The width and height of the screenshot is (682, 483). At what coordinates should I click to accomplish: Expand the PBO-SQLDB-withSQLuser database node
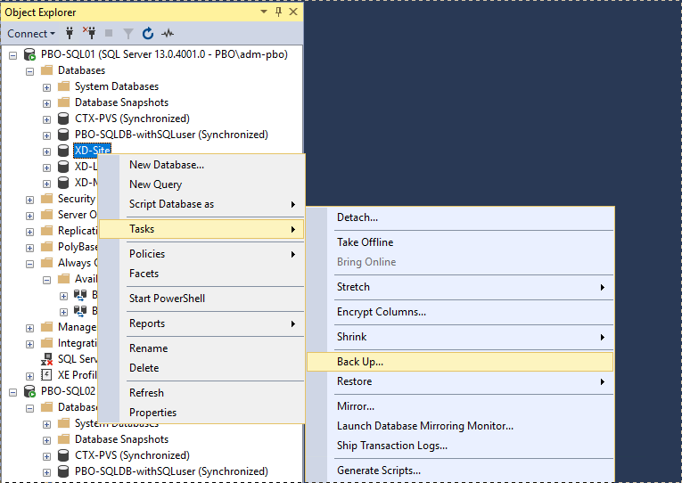click(x=46, y=135)
